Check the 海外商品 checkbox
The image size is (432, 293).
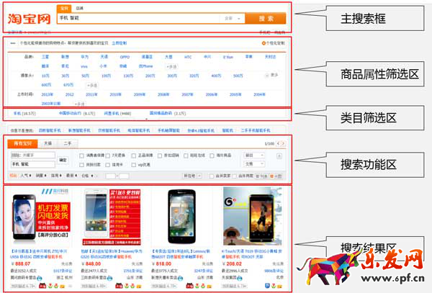click(212, 156)
